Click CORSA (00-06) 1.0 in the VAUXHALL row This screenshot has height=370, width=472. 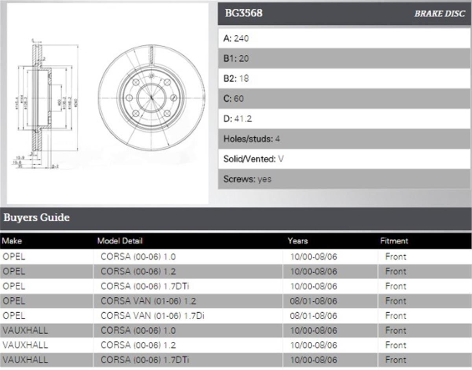(x=138, y=330)
